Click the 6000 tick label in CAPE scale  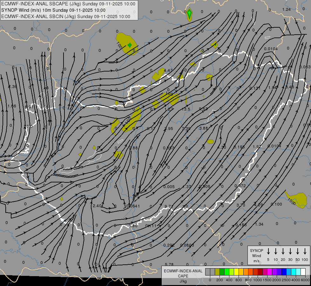pos(305,280)
